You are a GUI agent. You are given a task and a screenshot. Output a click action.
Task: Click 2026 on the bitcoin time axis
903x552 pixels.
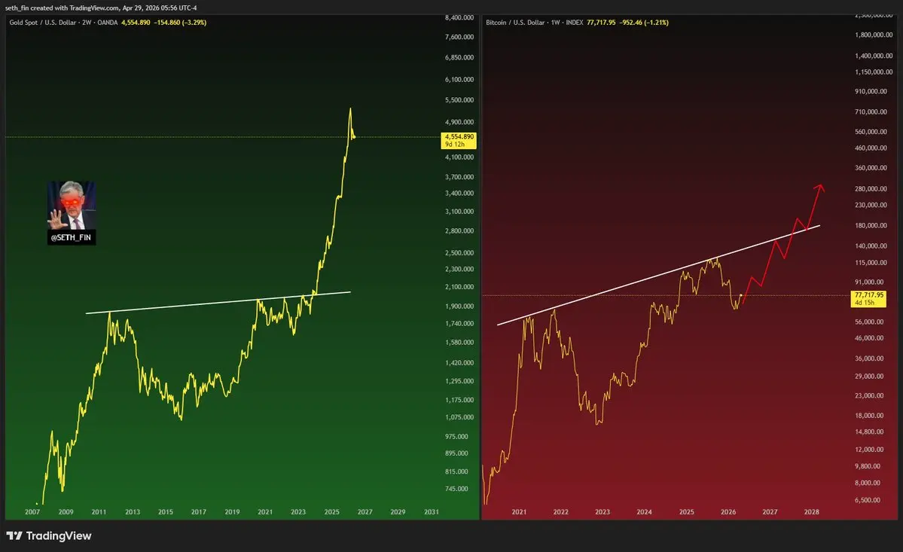click(728, 511)
